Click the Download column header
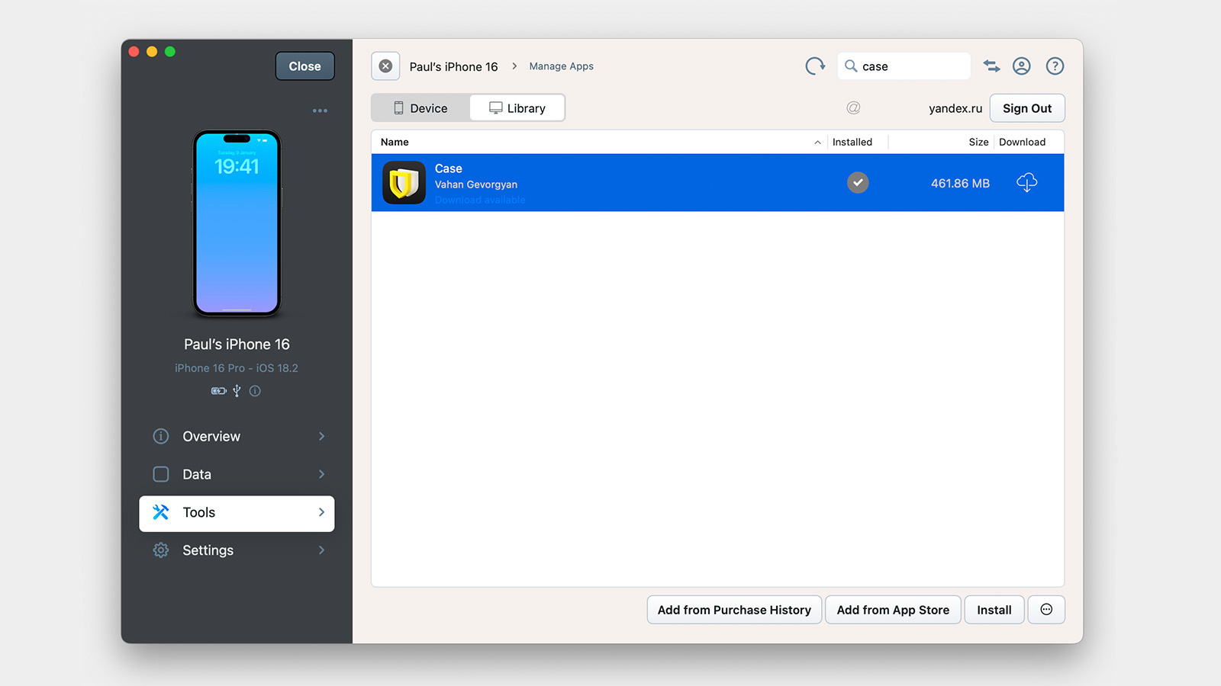 click(1023, 142)
